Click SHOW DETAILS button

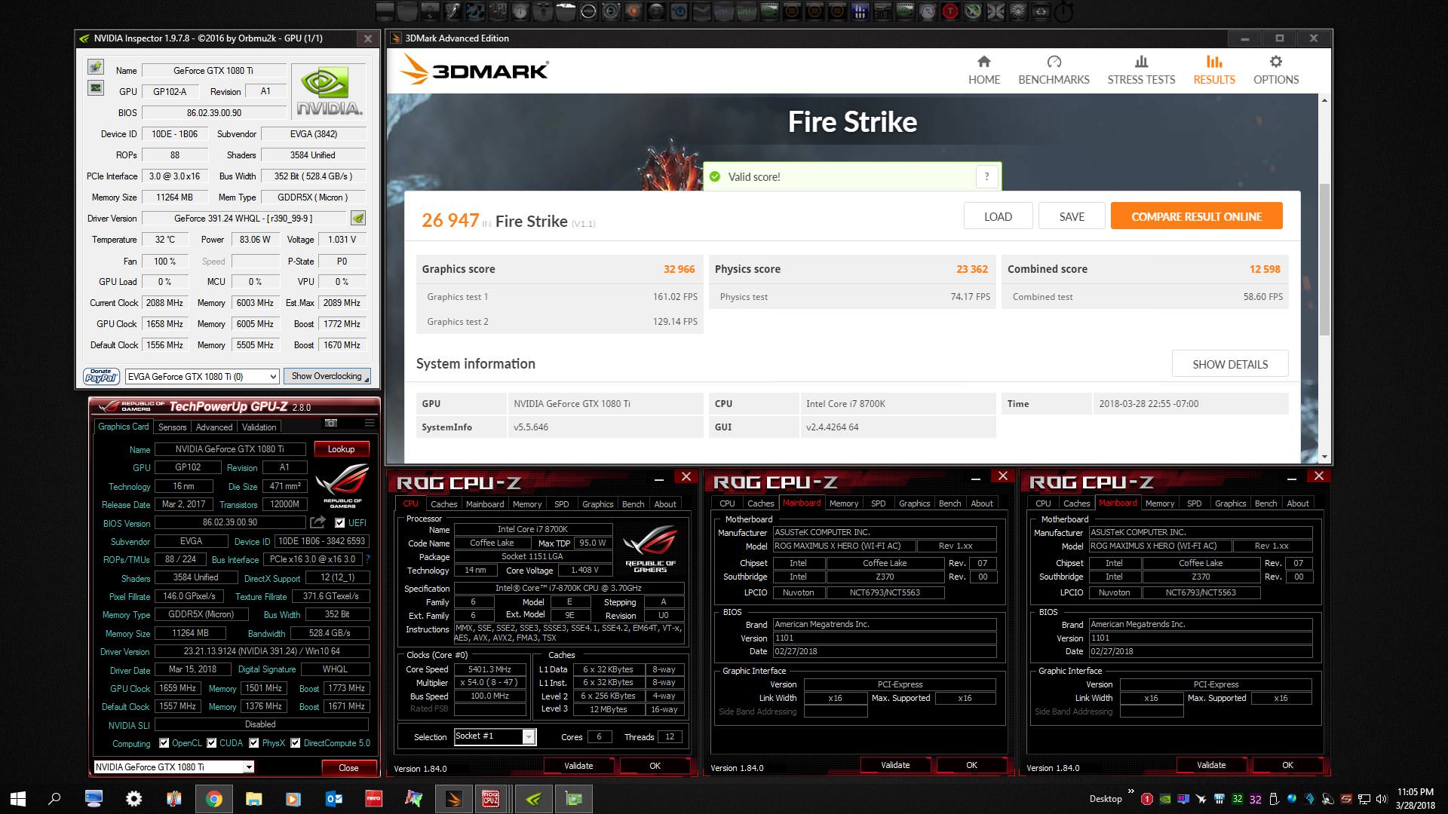(x=1230, y=364)
